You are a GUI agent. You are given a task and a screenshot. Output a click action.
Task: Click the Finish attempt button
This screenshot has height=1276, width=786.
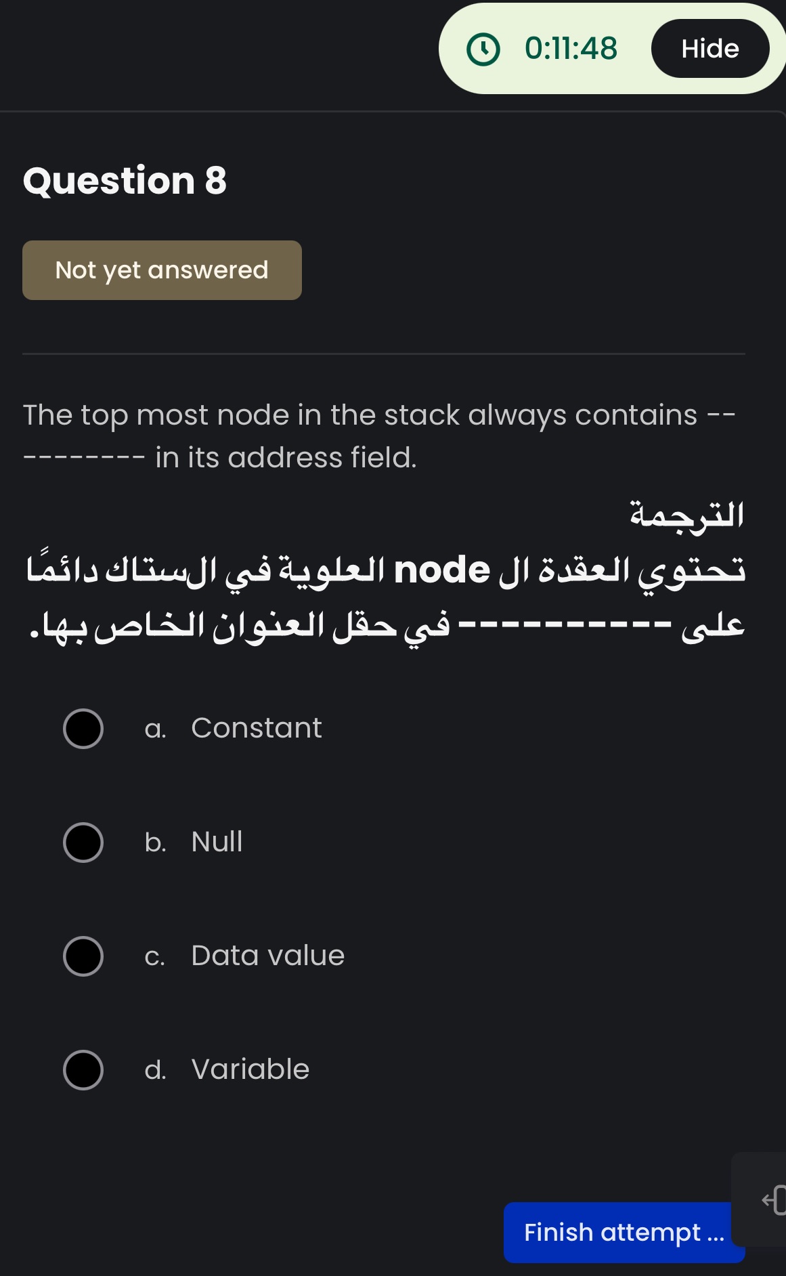click(624, 1232)
